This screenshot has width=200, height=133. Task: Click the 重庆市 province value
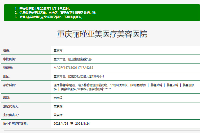58,51
